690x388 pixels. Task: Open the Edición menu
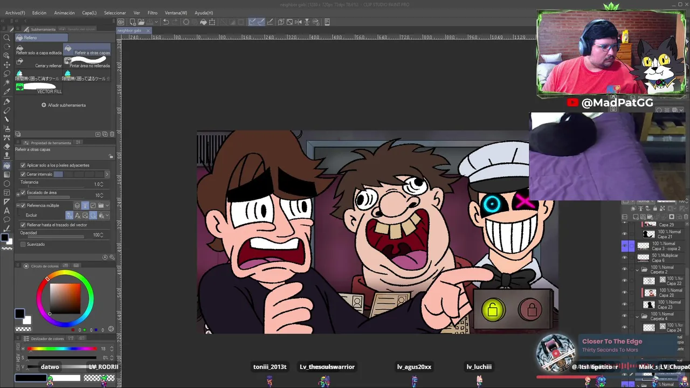pyautogui.click(x=39, y=12)
